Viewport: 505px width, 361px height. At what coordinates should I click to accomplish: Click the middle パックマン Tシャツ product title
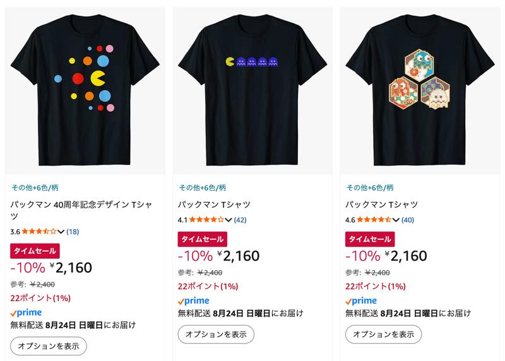[214, 204]
